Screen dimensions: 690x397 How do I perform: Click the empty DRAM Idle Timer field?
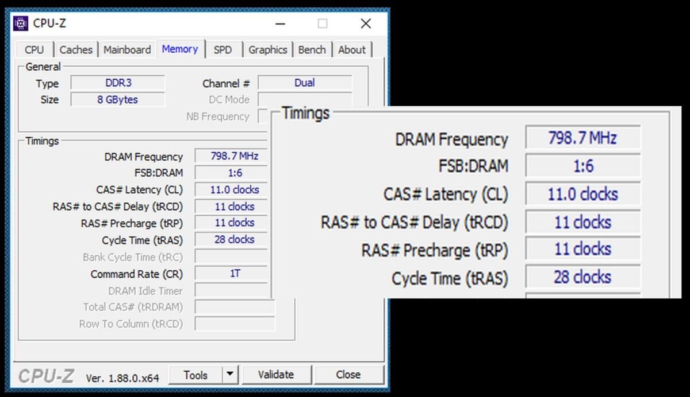coord(232,290)
